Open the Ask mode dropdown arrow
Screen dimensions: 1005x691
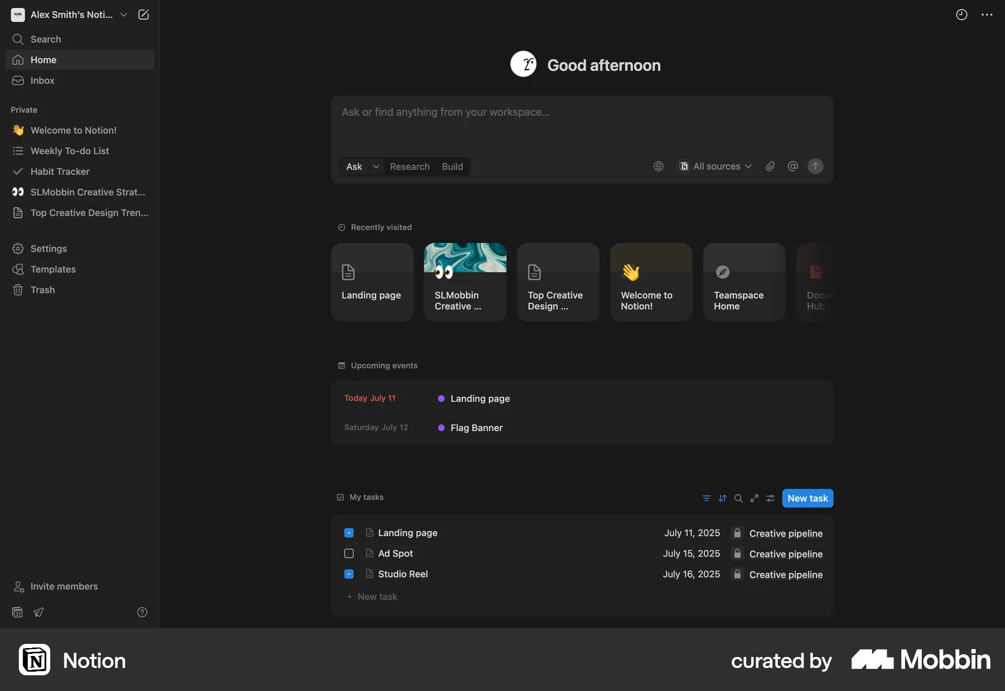click(x=375, y=166)
